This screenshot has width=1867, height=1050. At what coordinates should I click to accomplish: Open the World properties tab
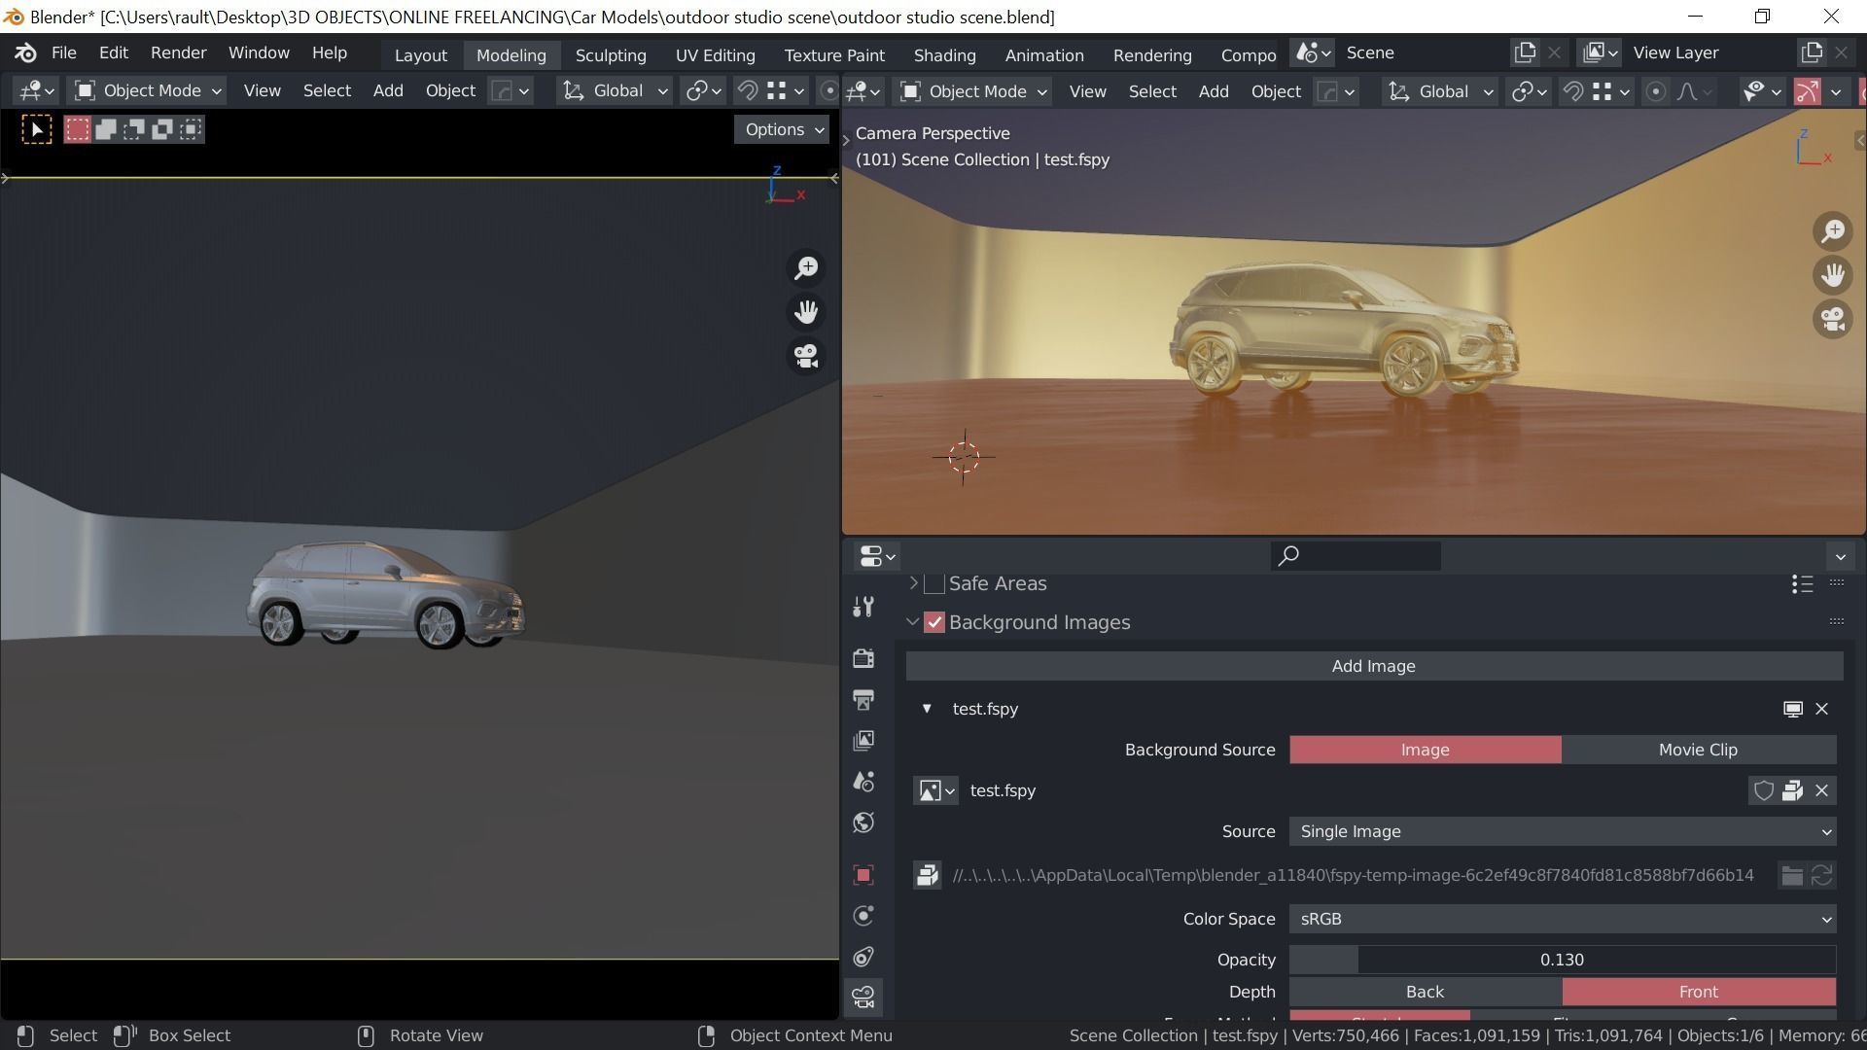(x=863, y=822)
